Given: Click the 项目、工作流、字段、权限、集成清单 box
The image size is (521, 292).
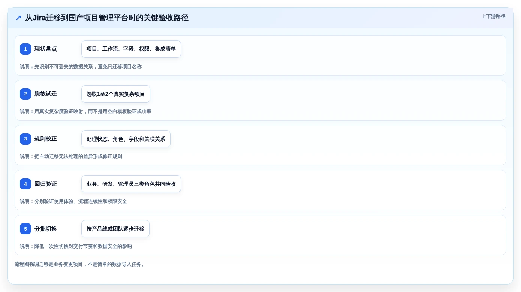Looking at the screenshot, I should [131, 49].
